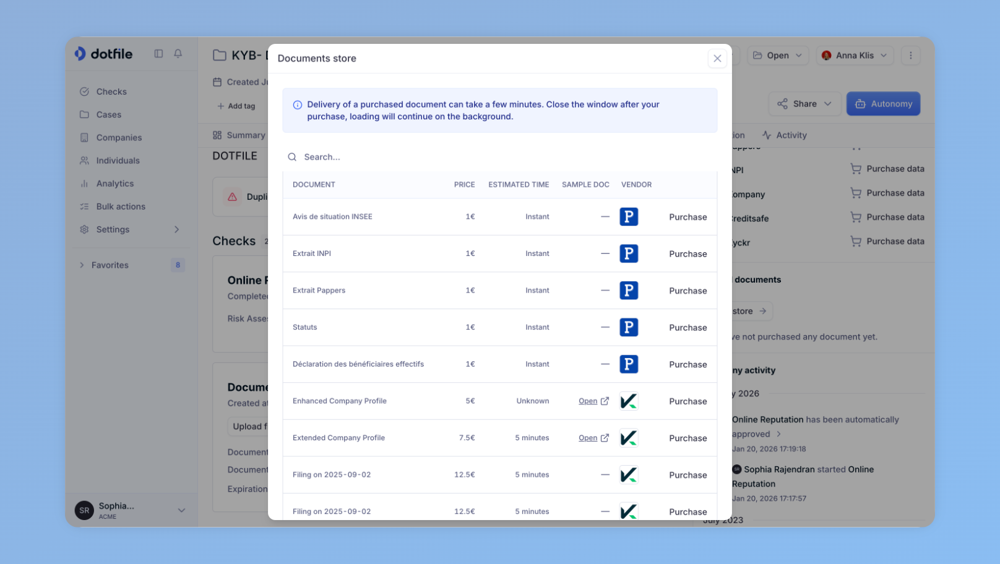
Task: Open sample doc for Extended Company Profile
Action: pos(593,438)
